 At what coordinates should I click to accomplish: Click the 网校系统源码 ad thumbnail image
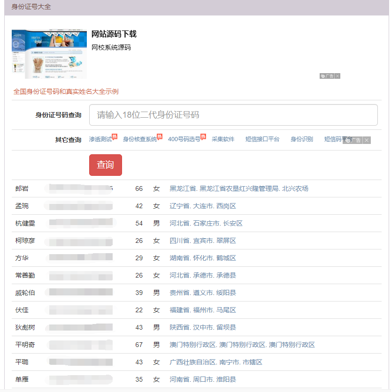point(49,53)
